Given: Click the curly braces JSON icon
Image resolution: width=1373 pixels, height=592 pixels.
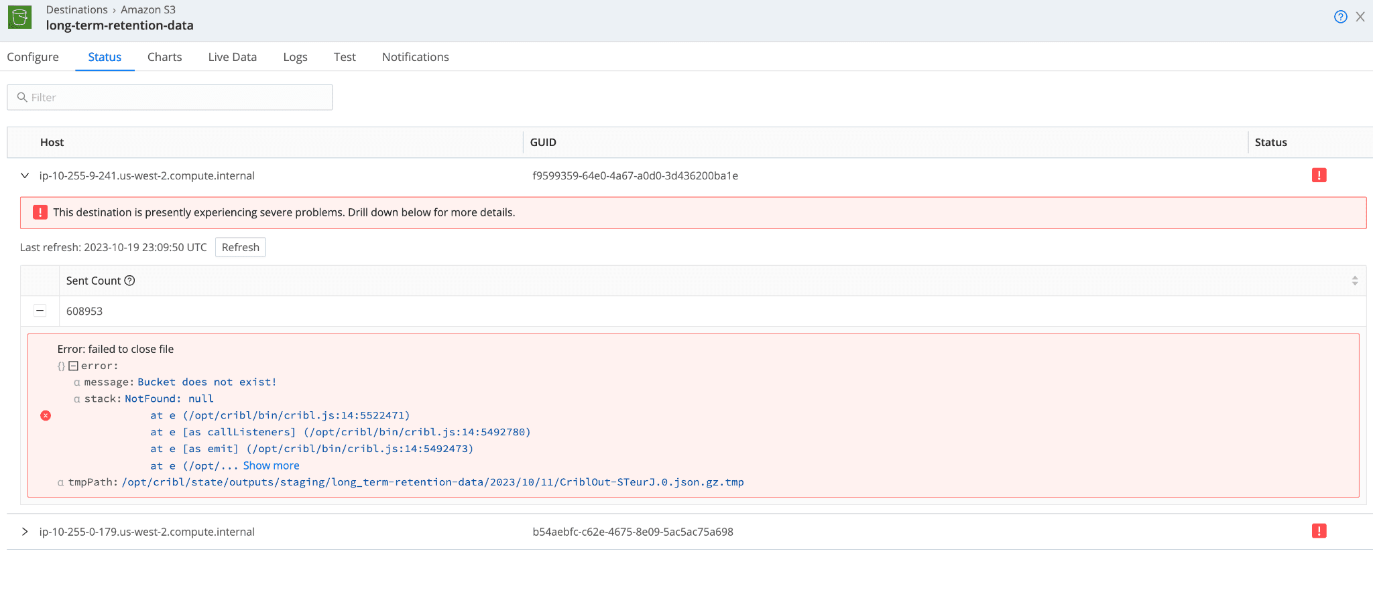Looking at the screenshot, I should pos(61,366).
